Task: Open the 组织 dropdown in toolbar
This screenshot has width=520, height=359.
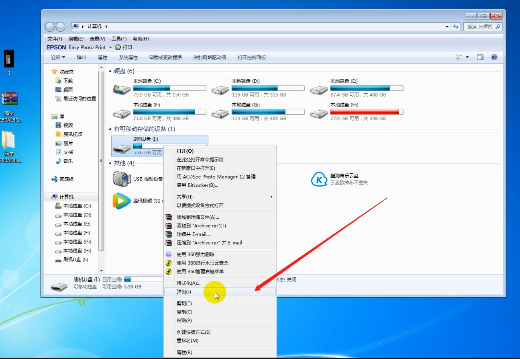Action: 57,57
